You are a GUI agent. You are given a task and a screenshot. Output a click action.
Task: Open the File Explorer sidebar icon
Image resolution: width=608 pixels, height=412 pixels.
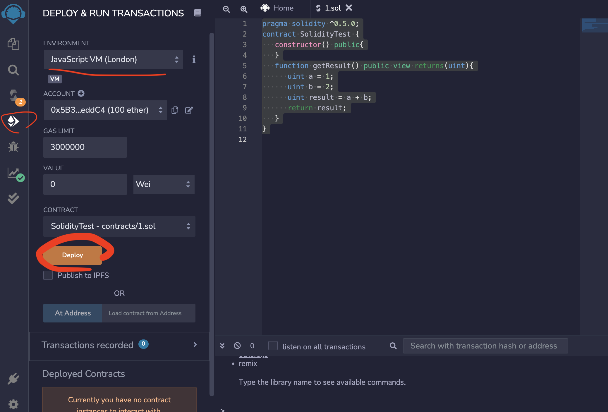13,44
